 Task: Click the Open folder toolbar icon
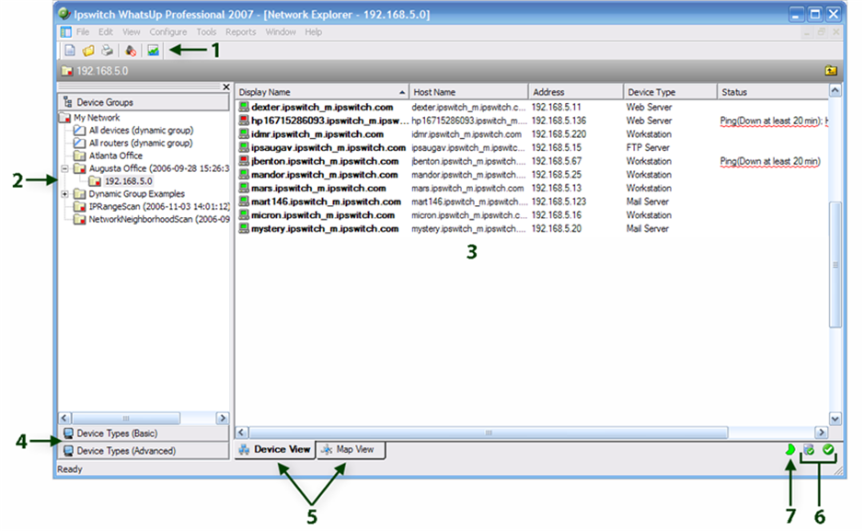tap(88, 51)
